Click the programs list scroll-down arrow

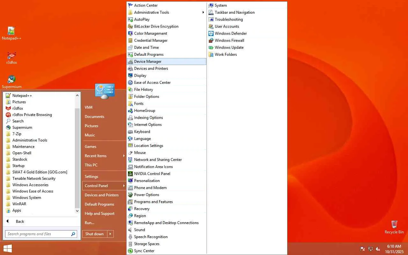pos(77,211)
